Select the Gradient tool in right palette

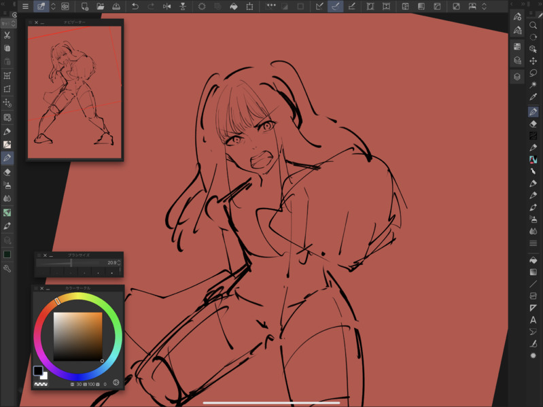point(533,272)
